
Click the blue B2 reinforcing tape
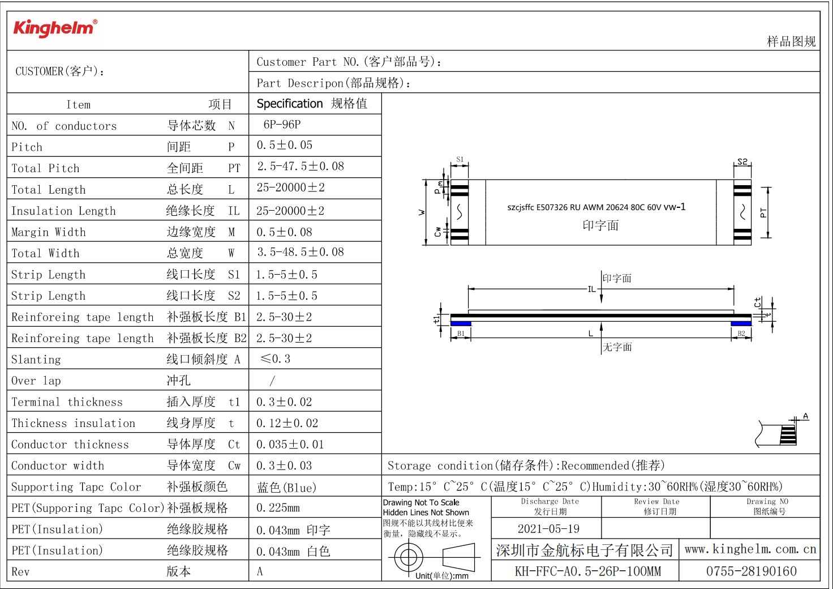click(741, 323)
